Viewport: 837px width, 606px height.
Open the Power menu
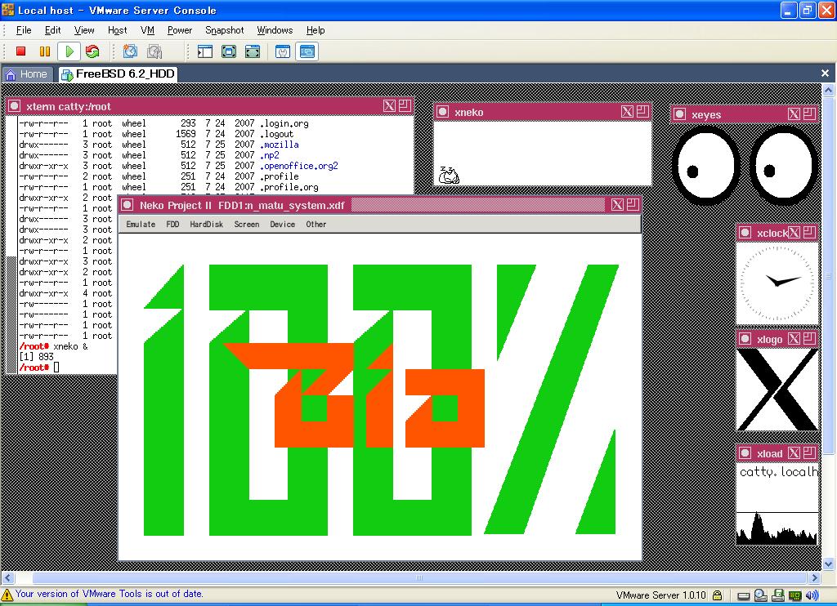point(180,30)
